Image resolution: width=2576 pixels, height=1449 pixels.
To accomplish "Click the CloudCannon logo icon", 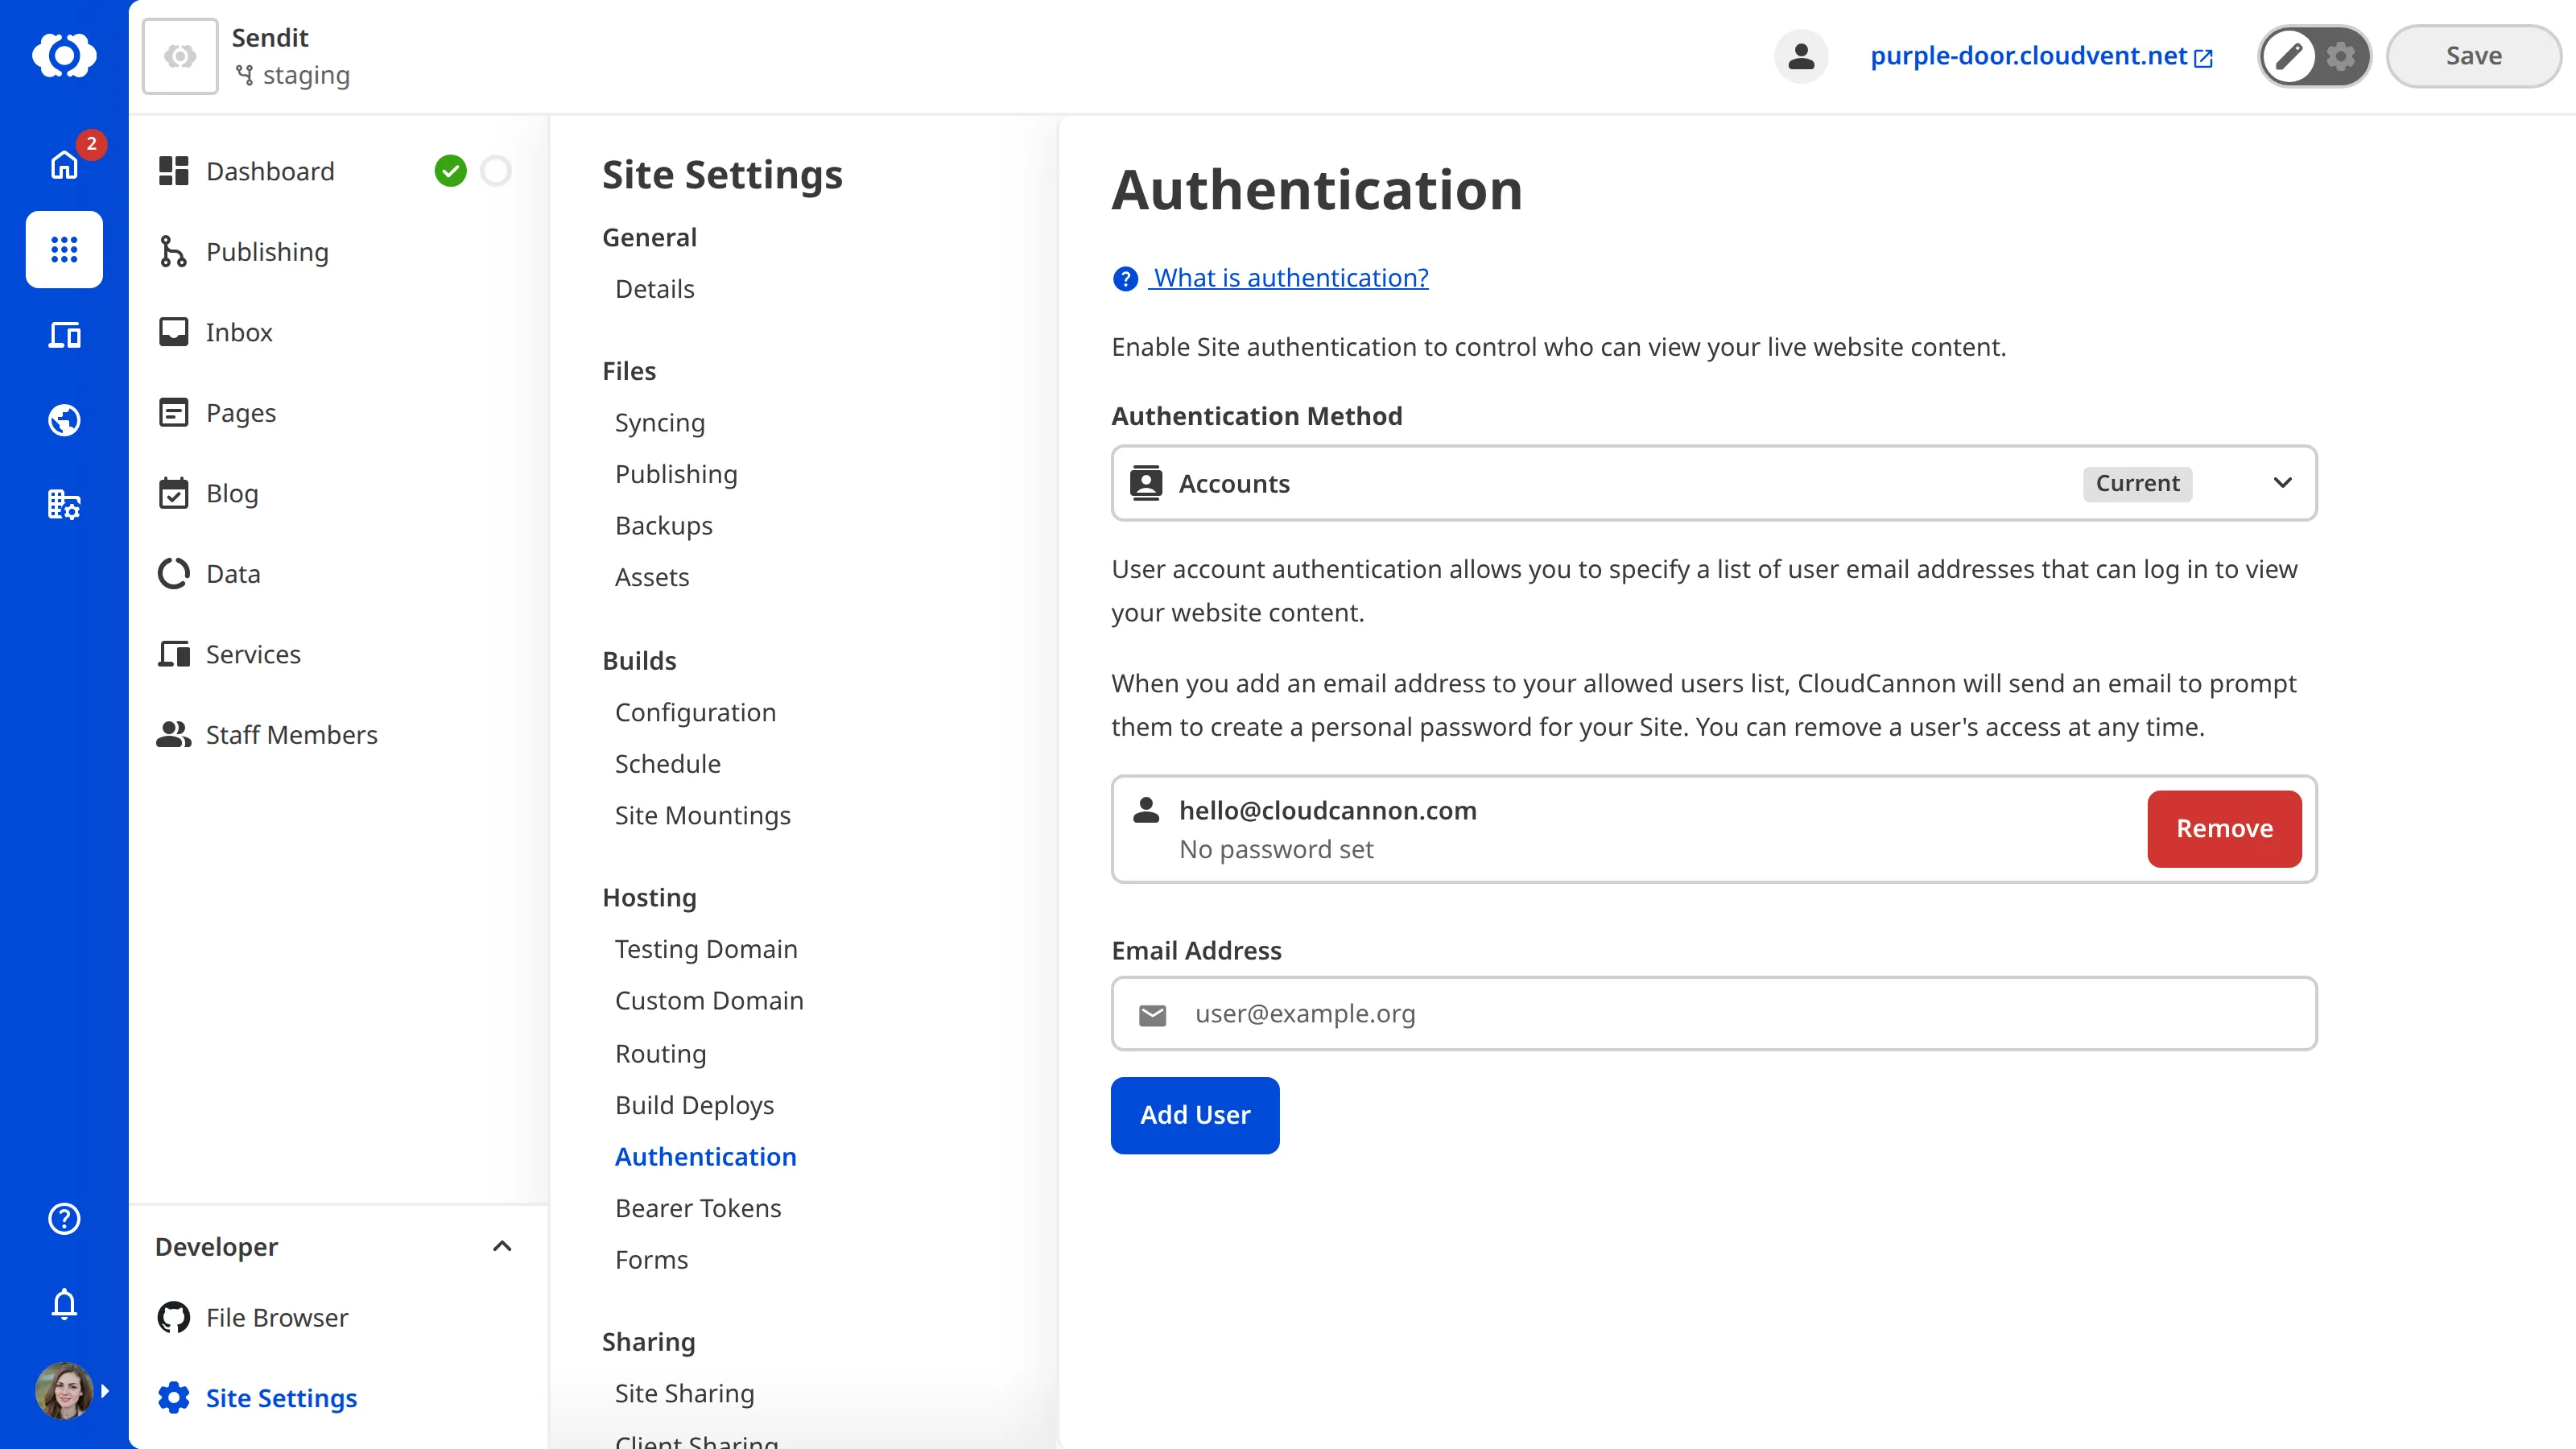I will [x=64, y=55].
